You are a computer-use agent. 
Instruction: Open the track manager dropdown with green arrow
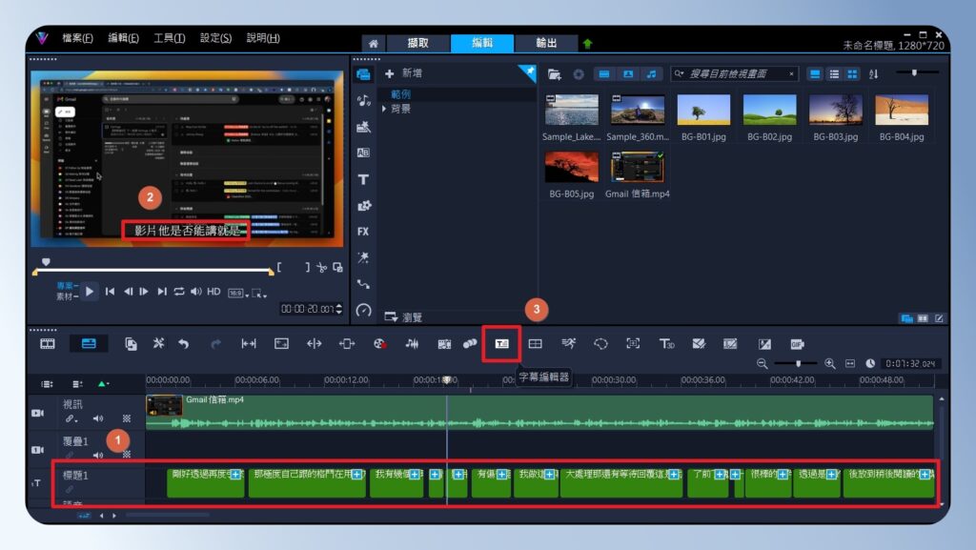pos(103,384)
